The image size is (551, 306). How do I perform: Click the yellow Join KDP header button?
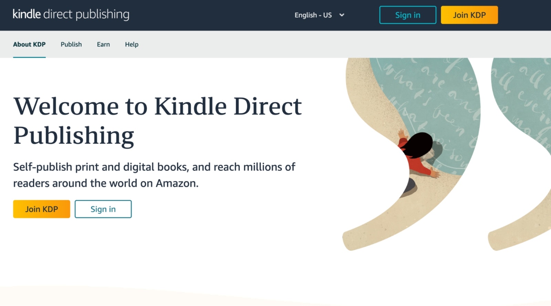pos(469,15)
